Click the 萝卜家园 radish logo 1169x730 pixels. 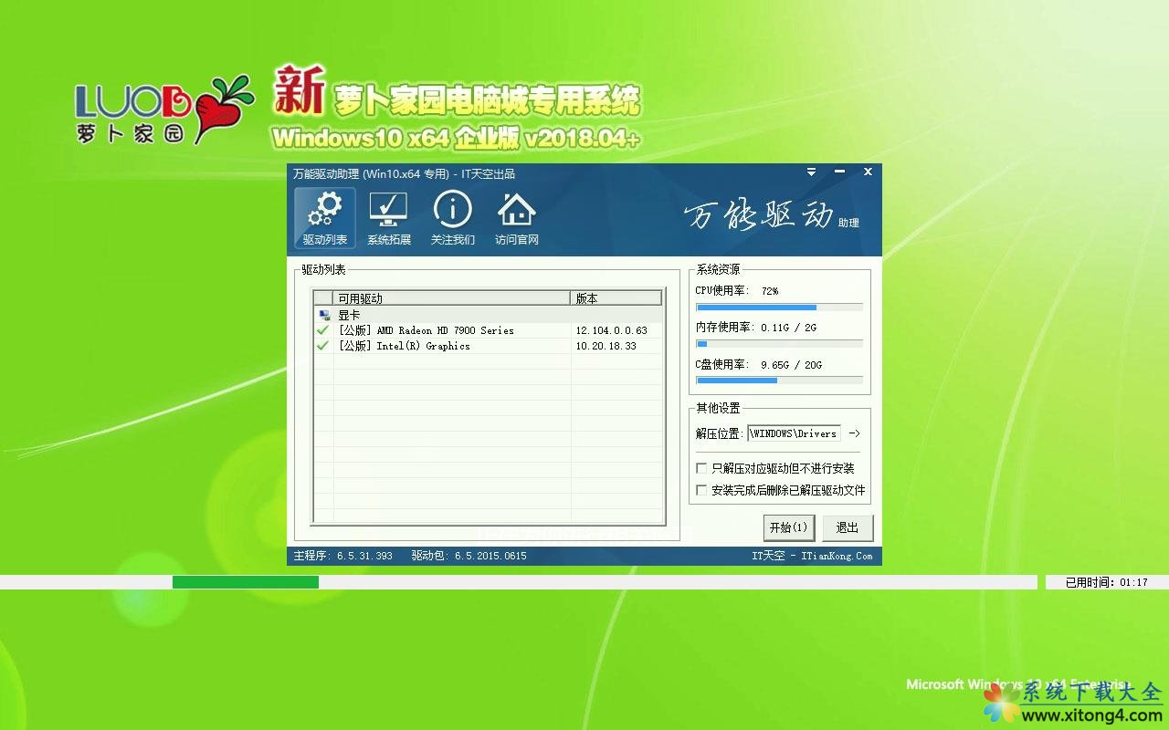tap(164, 108)
